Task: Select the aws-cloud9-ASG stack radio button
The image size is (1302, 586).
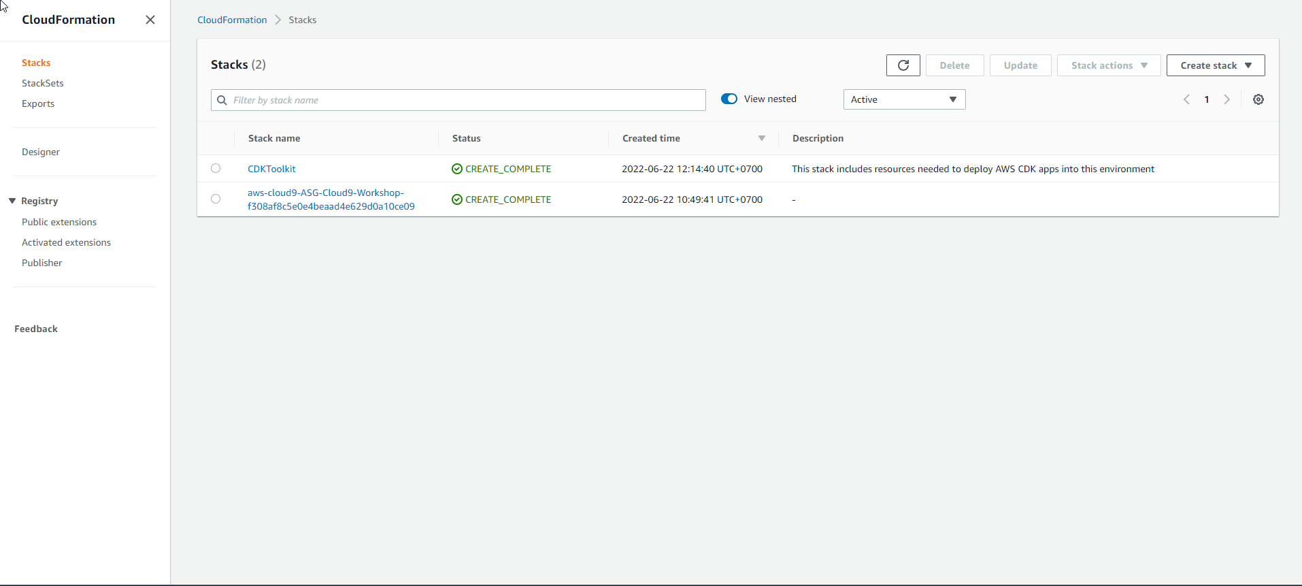Action: [216, 199]
